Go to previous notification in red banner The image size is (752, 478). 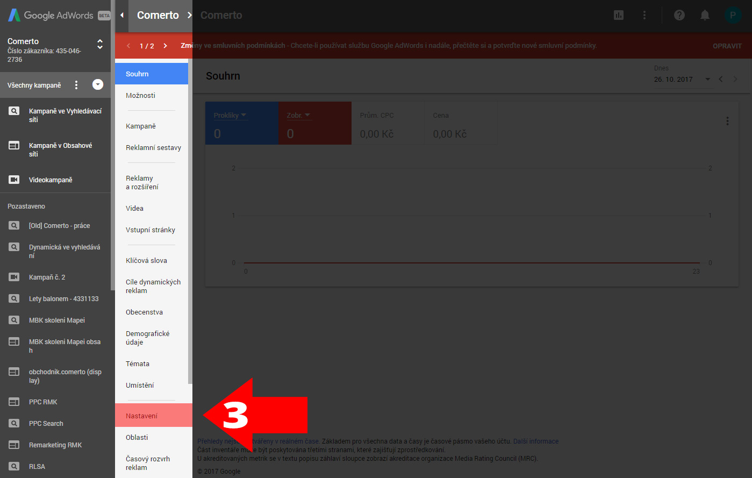tap(128, 46)
